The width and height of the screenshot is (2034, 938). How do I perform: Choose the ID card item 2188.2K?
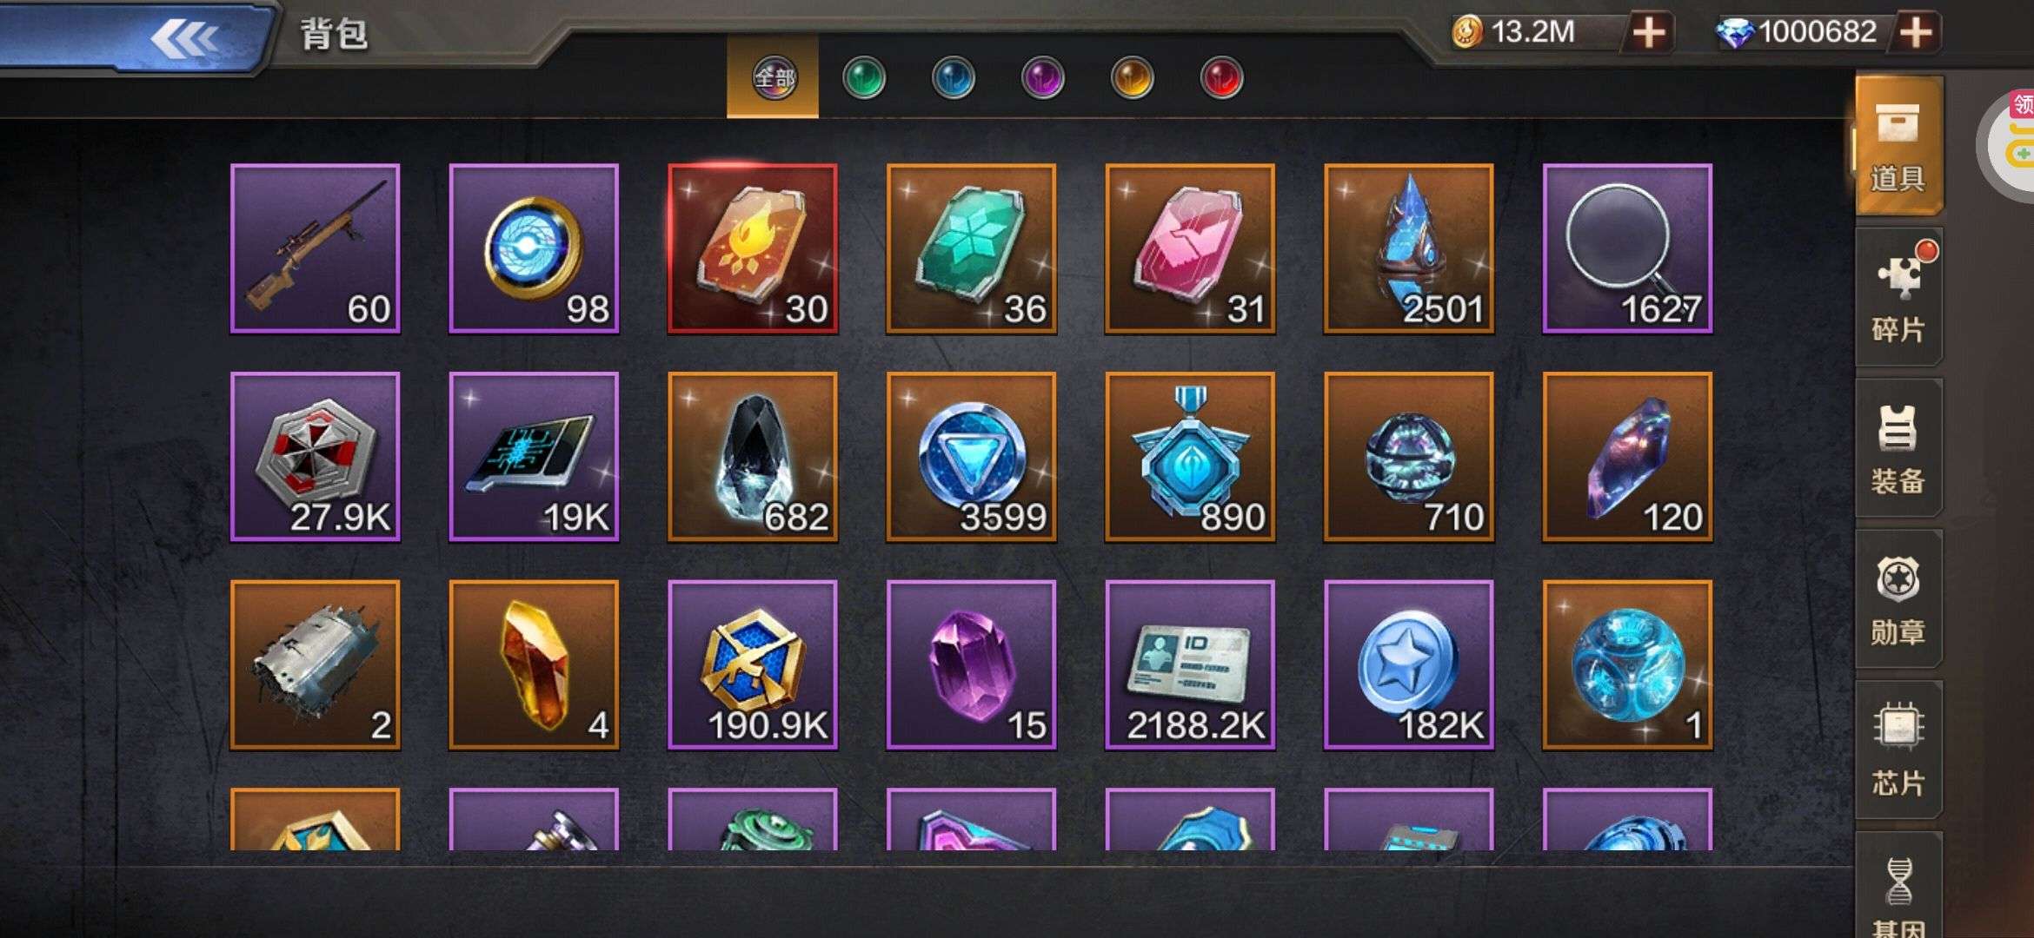1190,665
